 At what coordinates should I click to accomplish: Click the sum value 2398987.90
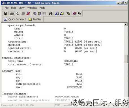tap(75, 87)
